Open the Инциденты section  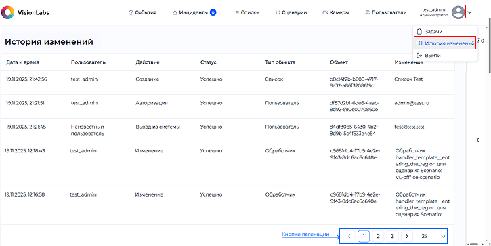[190, 12]
